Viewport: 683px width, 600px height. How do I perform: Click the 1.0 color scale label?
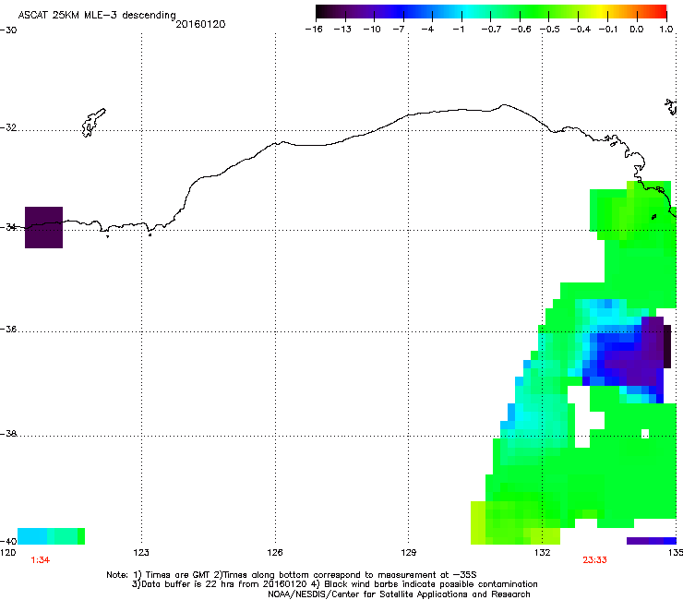666,30
